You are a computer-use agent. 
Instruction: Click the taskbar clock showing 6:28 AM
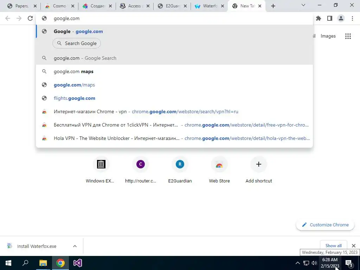(x=330, y=263)
